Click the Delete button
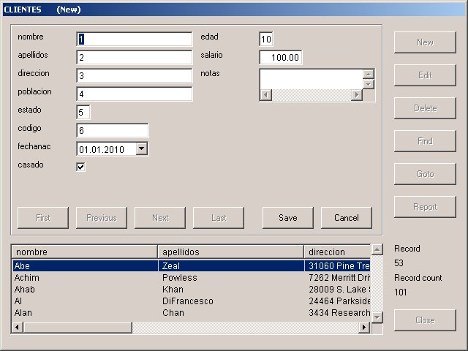Viewport: 468px width, 351px height. click(425, 108)
